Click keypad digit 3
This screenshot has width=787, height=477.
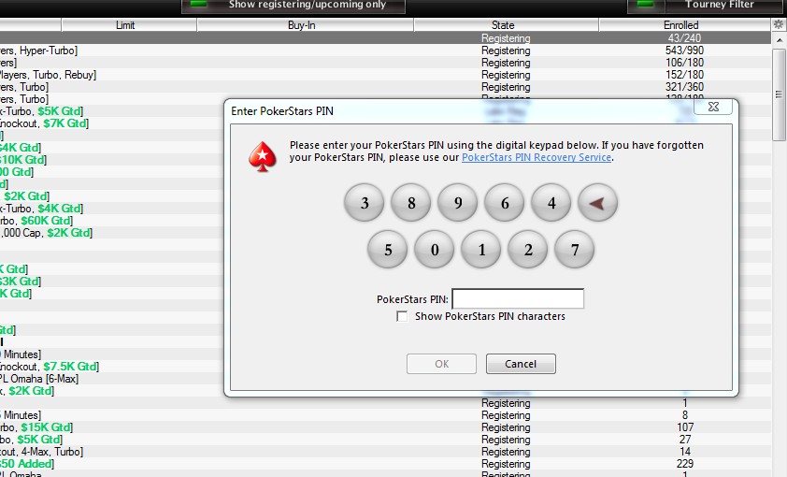pyautogui.click(x=365, y=203)
